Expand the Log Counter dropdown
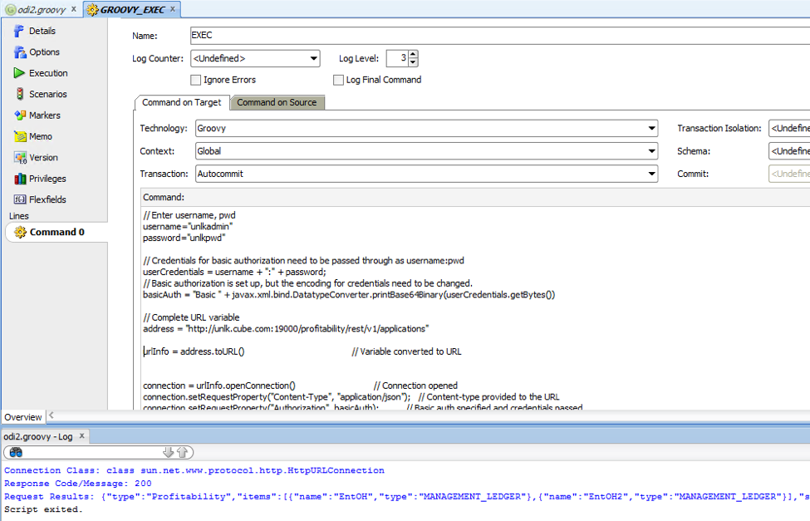The width and height of the screenshot is (810, 521). pos(313,59)
